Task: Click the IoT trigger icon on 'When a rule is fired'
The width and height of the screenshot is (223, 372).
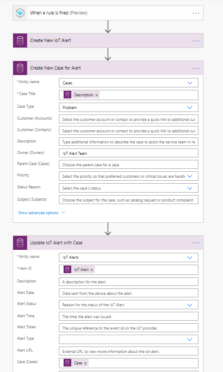Action: click(20, 13)
